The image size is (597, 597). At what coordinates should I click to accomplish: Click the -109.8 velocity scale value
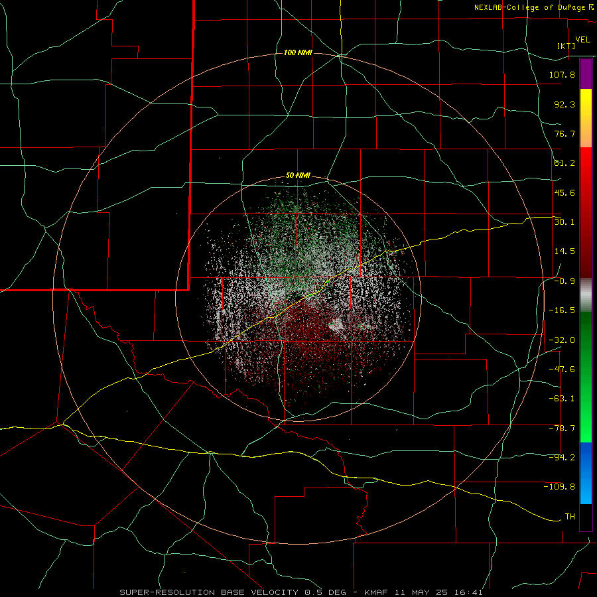click(x=559, y=487)
